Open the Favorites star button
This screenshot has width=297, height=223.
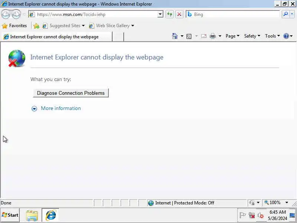[14, 26]
